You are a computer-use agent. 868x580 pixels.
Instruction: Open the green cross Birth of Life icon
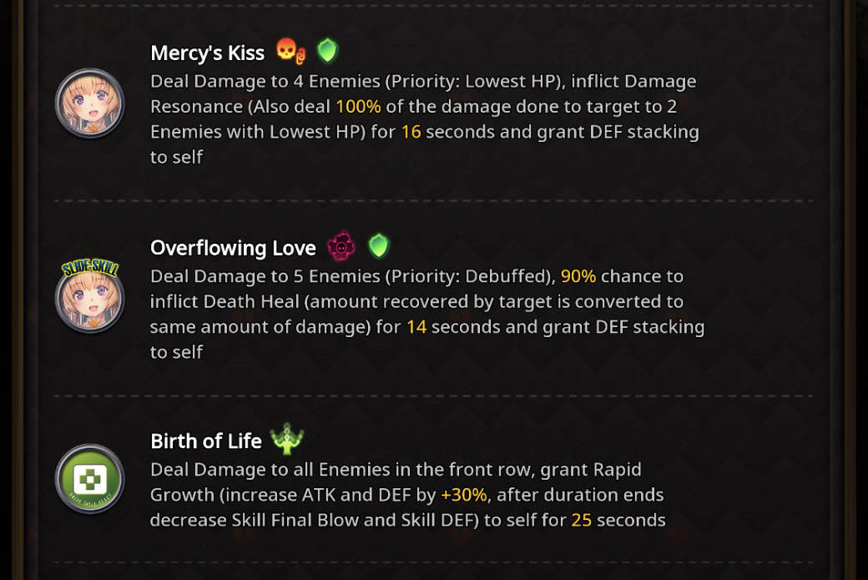point(89,479)
